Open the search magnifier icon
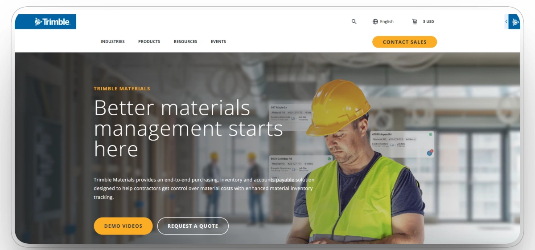535x250 pixels. (354, 21)
